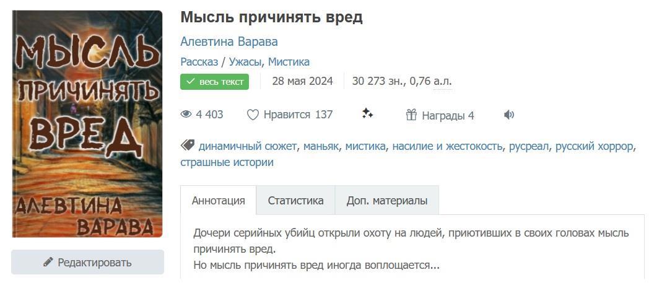Switch to the Статистика tab
Screen dimensions: 649x306
[295, 201]
